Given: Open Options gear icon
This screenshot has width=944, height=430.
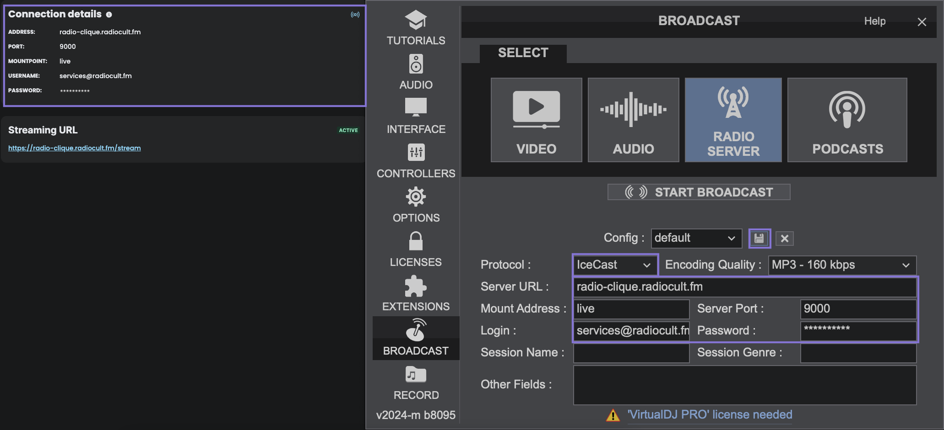Looking at the screenshot, I should pyautogui.click(x=416, y=196).
